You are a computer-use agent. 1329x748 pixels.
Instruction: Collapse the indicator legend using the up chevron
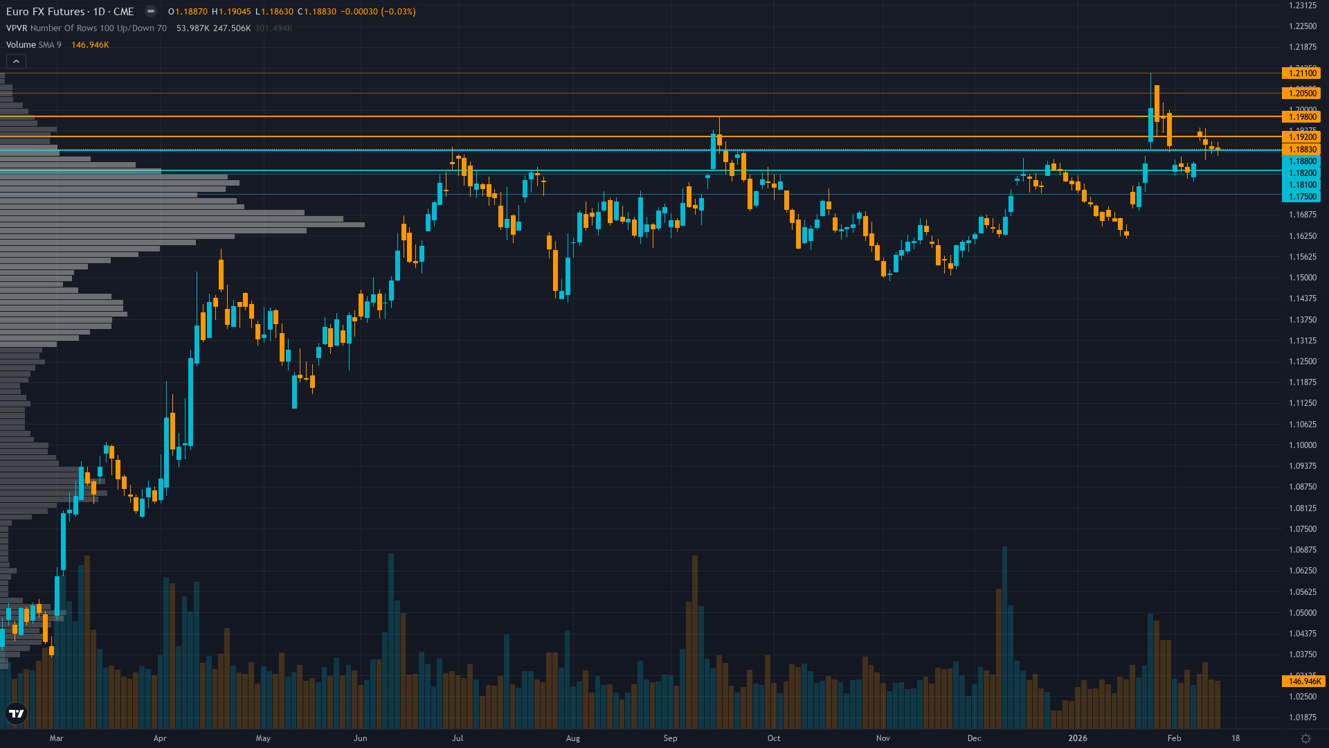15,61
